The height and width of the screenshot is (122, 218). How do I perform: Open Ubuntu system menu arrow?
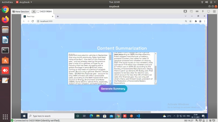pyautogui.click(x=215, y=2)
